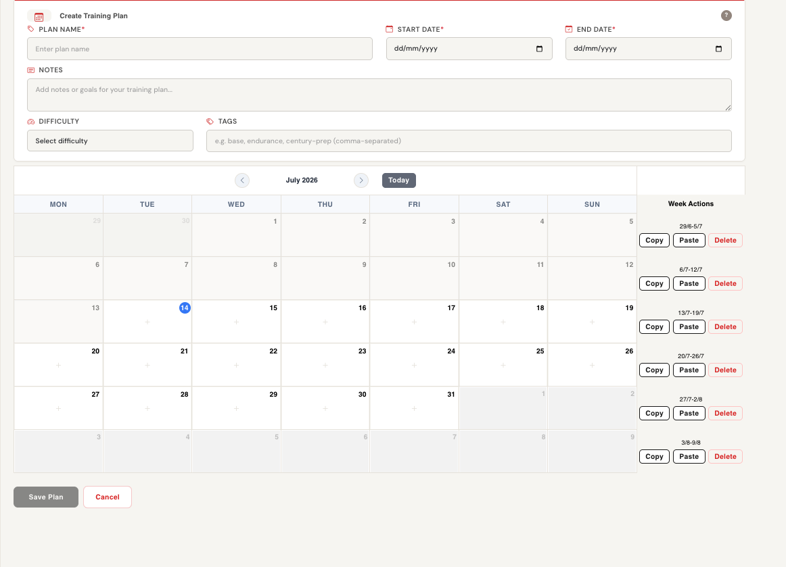Copy week 3/8-9/8
786x567 pixels.
click(x=654, y=456)
